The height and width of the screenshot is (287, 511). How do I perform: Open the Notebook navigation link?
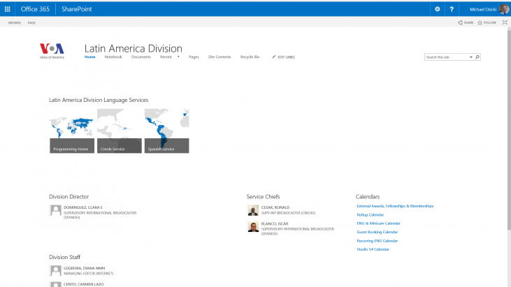(x=113, y=57)
